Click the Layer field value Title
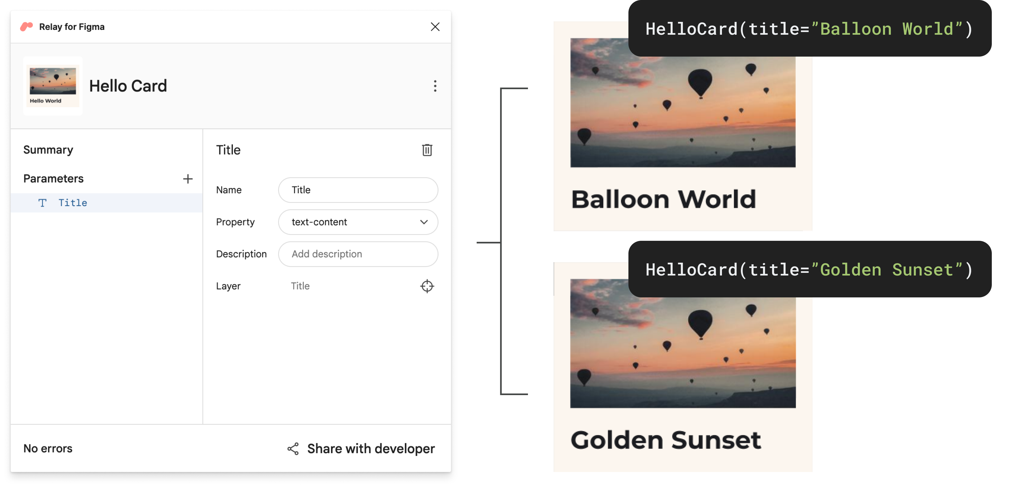 click(300, 285)
